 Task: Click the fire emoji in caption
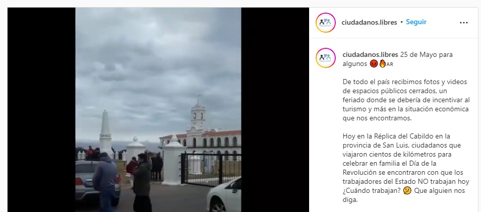(382, 64)
